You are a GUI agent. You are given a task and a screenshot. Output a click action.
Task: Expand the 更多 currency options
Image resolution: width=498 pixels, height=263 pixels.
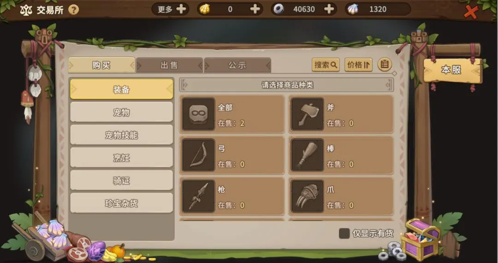coord(170,9)
